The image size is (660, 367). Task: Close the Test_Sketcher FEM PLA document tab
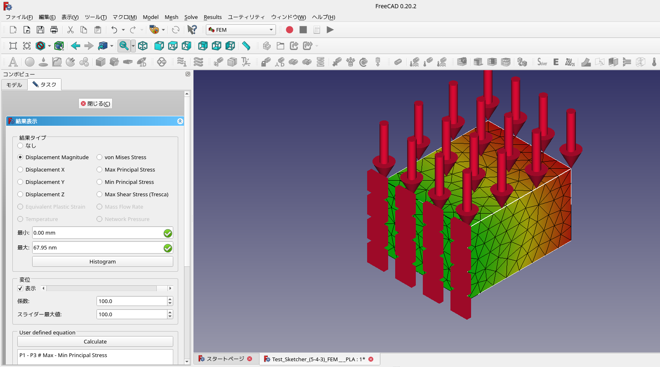point(371,359)
